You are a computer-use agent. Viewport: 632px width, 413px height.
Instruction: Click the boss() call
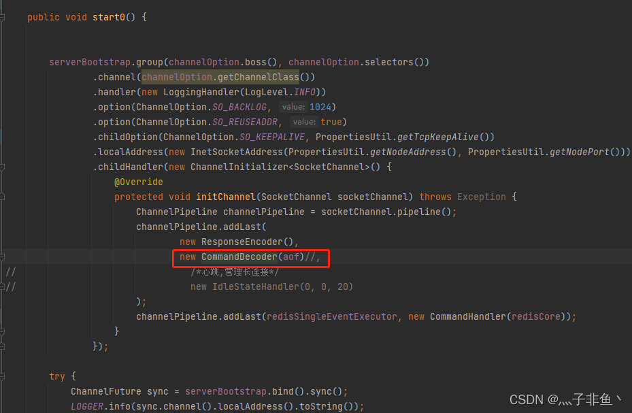pyautogui.click(x=261, y=62)
